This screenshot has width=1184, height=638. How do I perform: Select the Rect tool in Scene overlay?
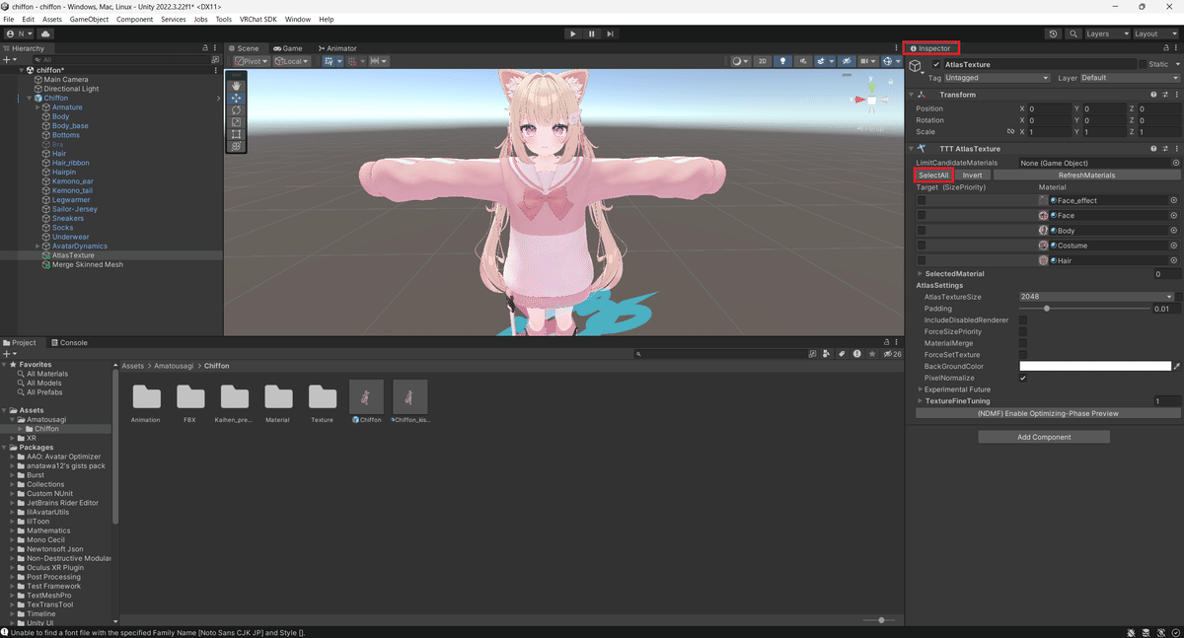coord(236,133)
